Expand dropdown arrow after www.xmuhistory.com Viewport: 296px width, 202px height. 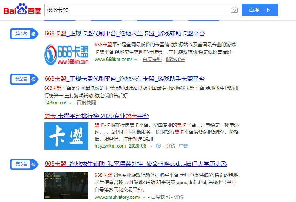tap(144, 198)
